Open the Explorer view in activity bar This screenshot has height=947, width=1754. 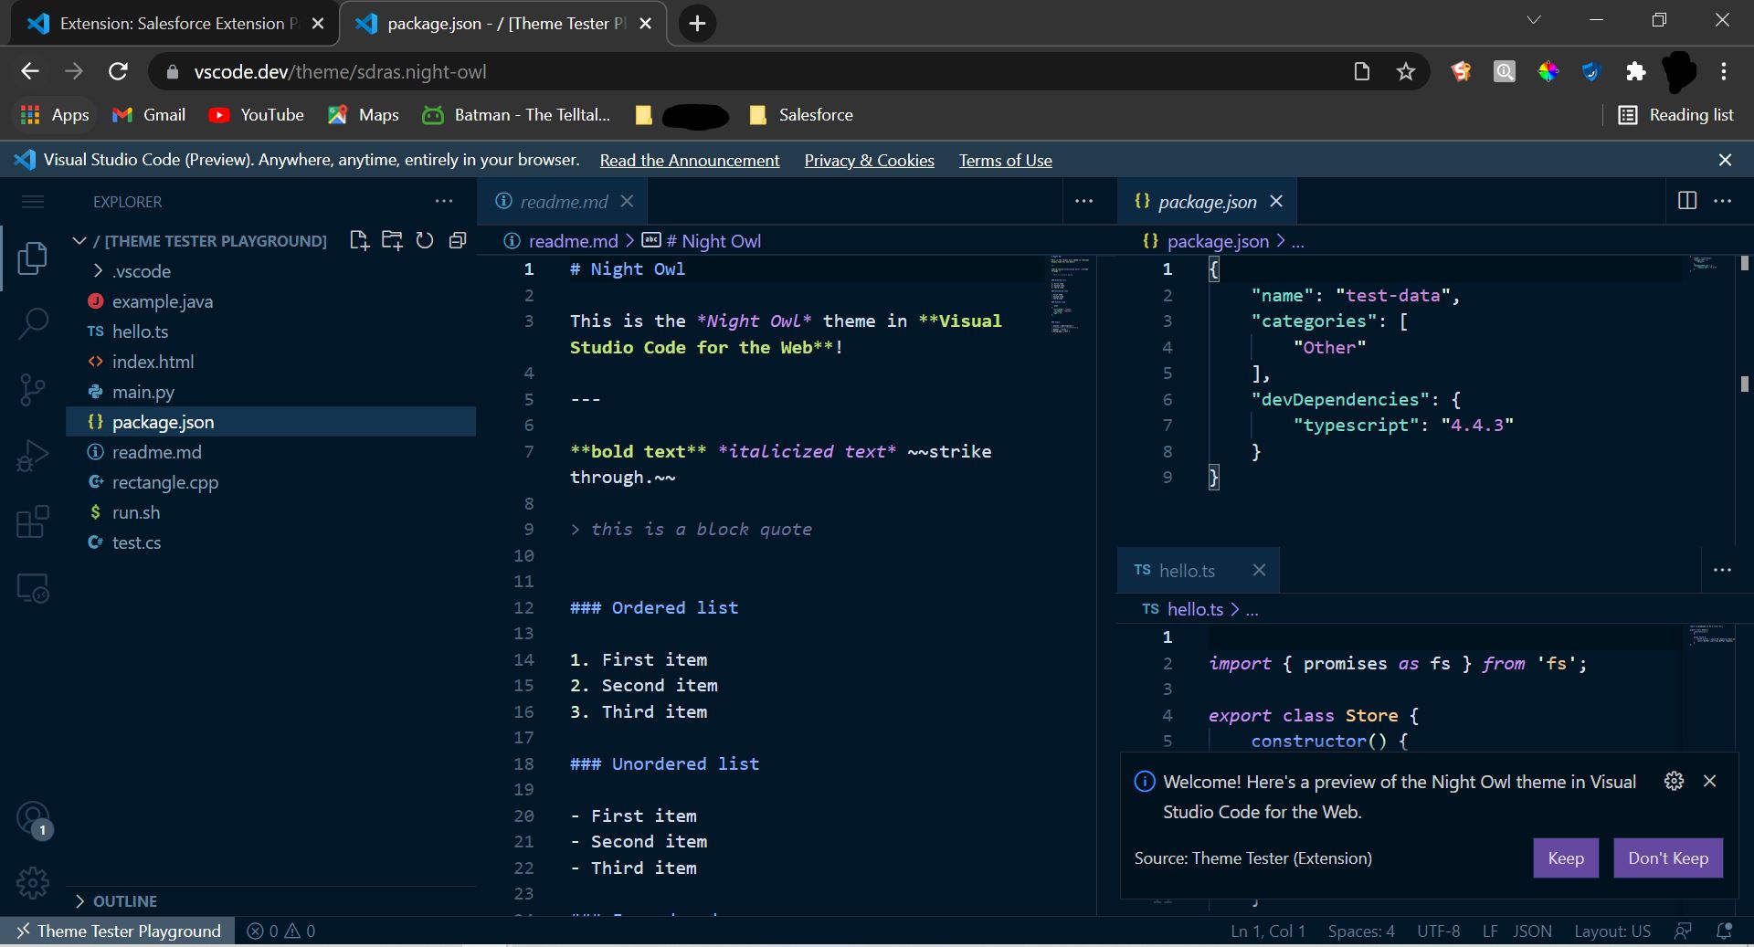[33, 258]
